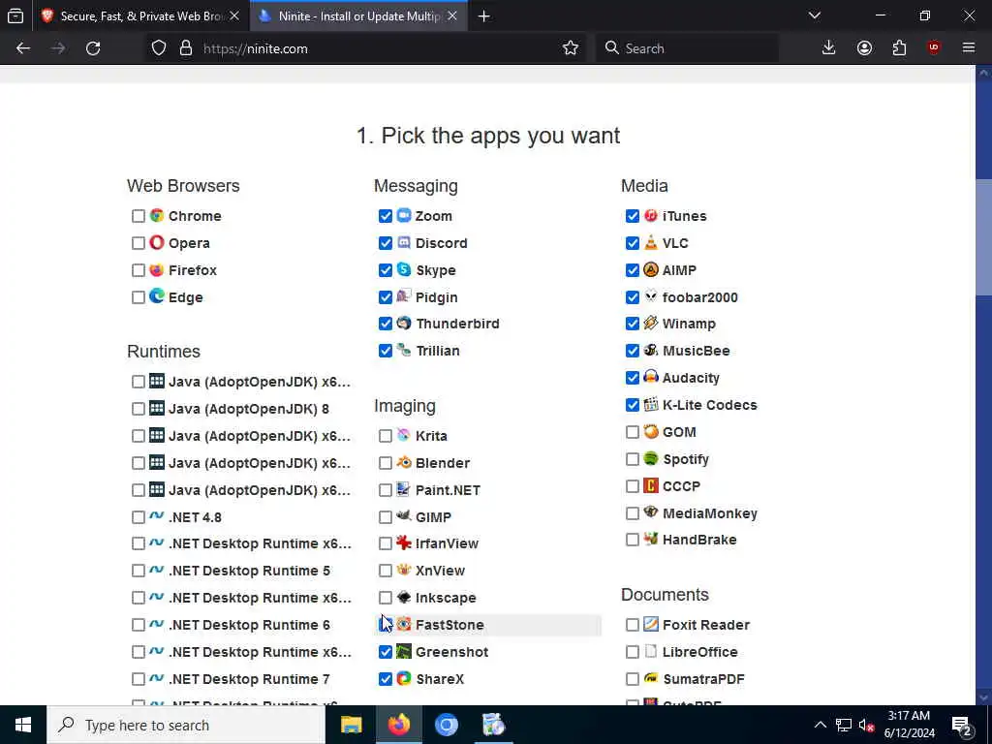
Task: Click the Blender icon
Action: 404,462
